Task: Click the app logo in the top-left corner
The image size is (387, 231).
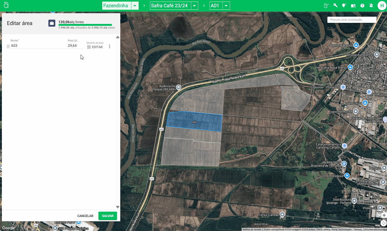Action: [x=5, y=5]
